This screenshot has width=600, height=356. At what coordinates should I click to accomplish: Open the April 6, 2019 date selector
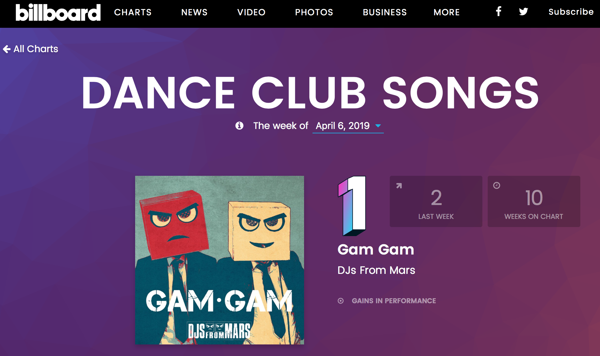[x=343, y=126]
